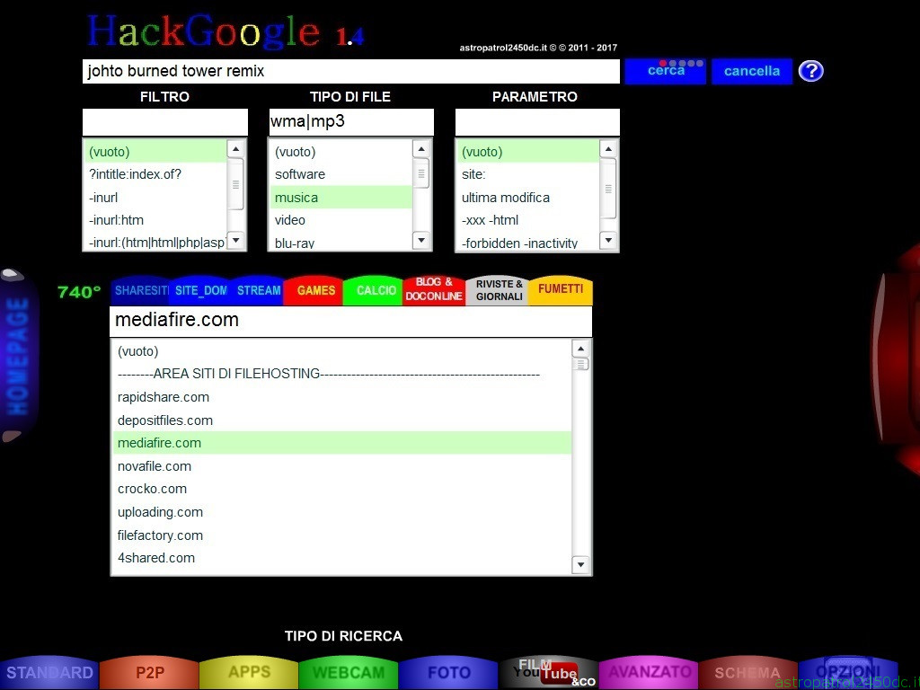Switch to the BLOG & DOCONLINE tab

[434, 290]
